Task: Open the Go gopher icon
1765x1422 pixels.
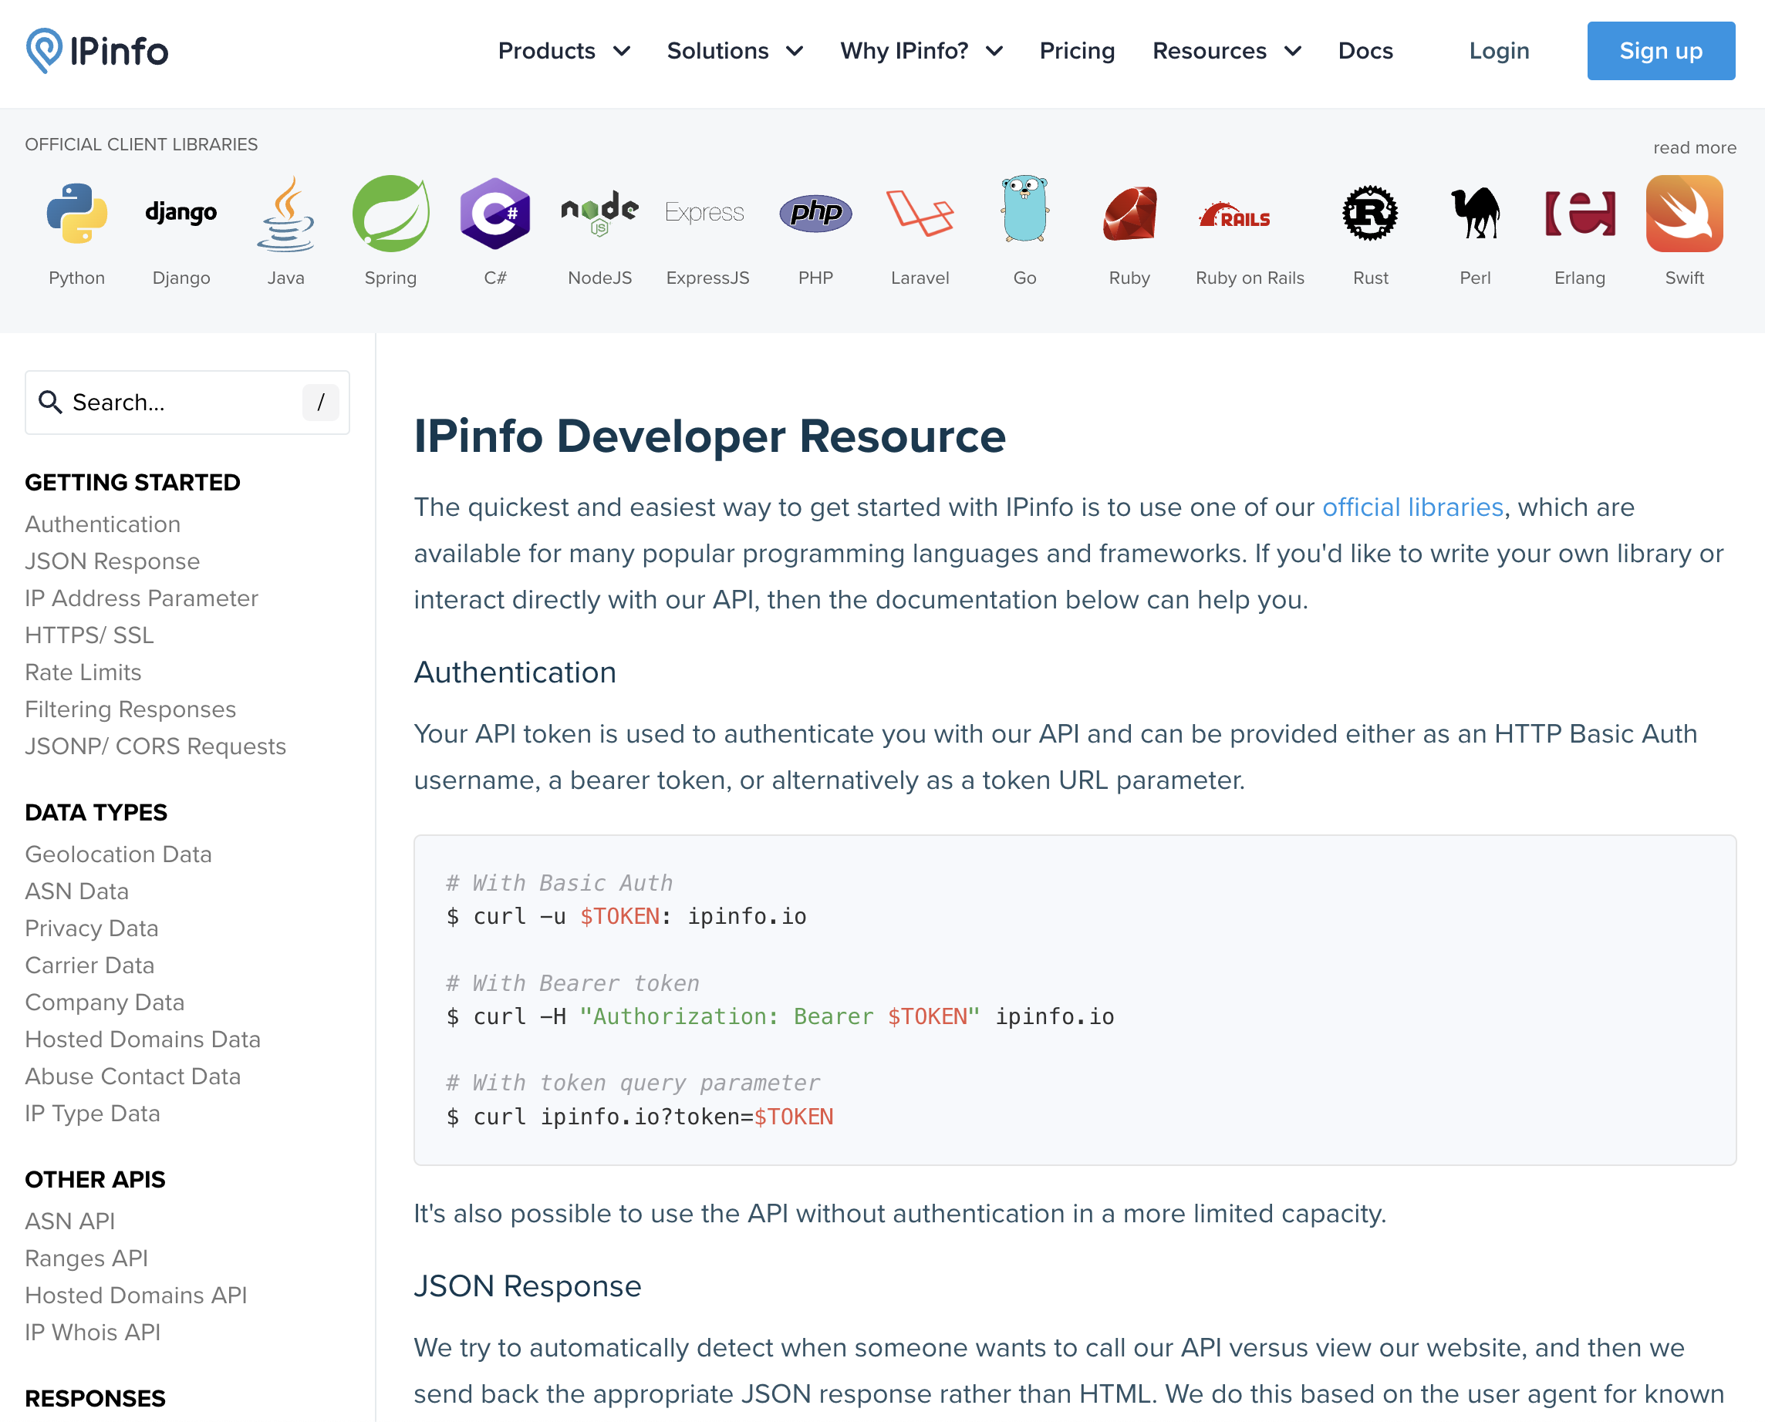Action: 1024,210
